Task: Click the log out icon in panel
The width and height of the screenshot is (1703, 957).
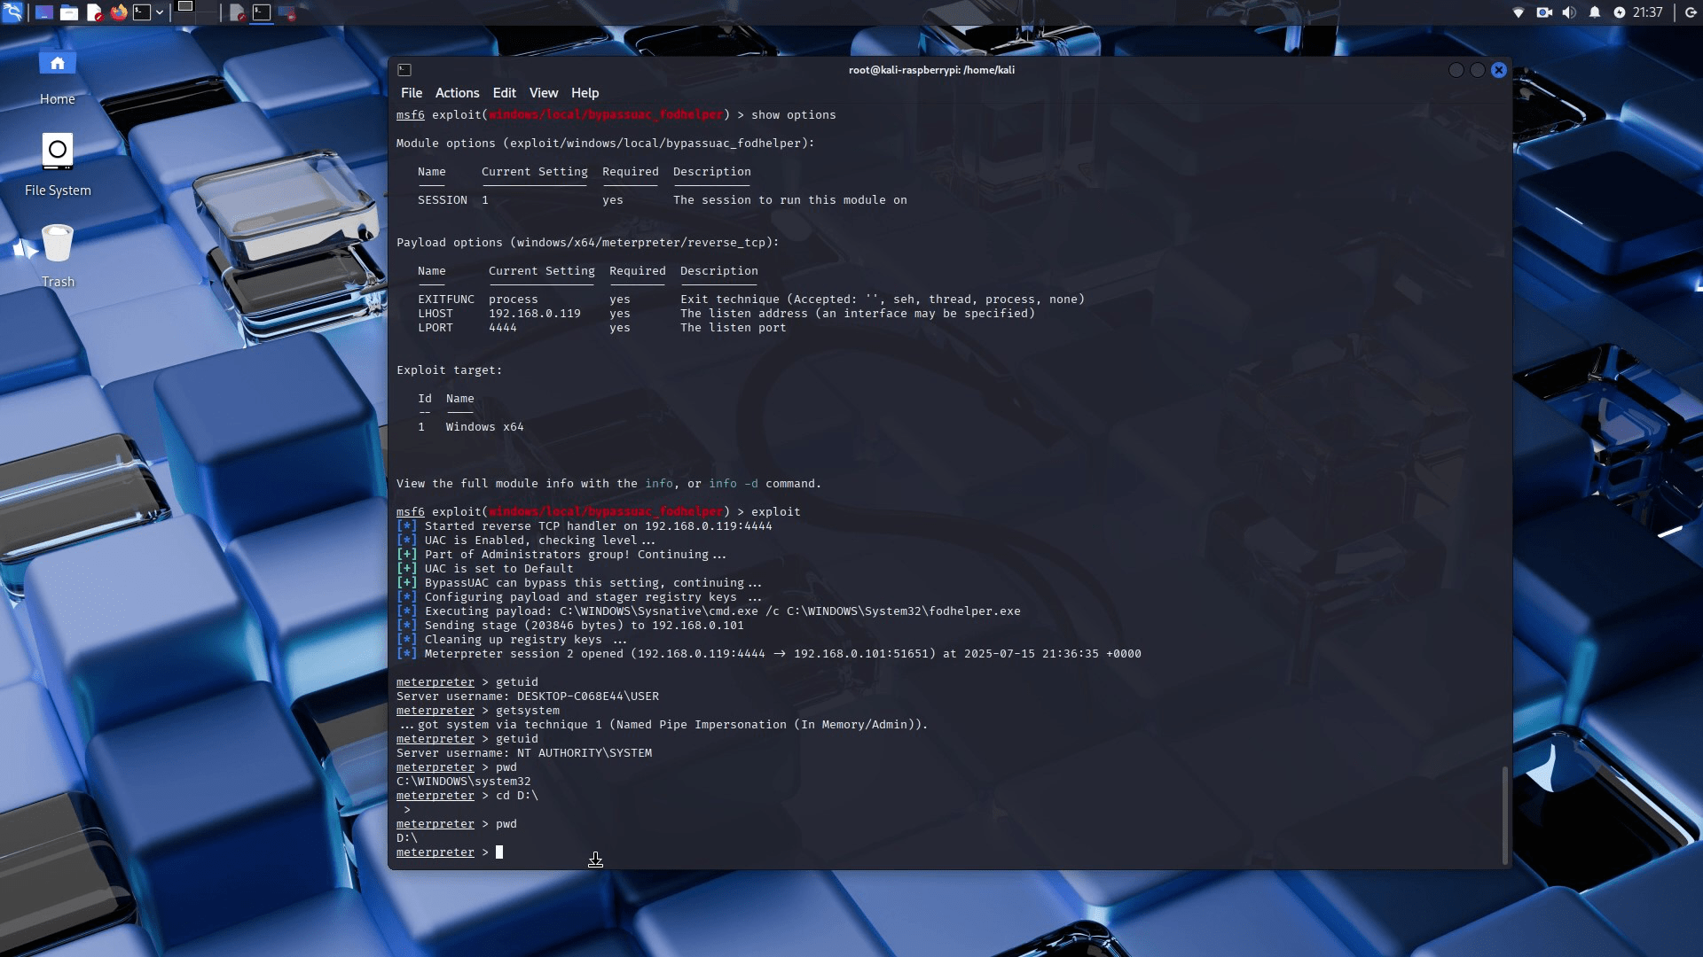Action: coord(1691,12)
